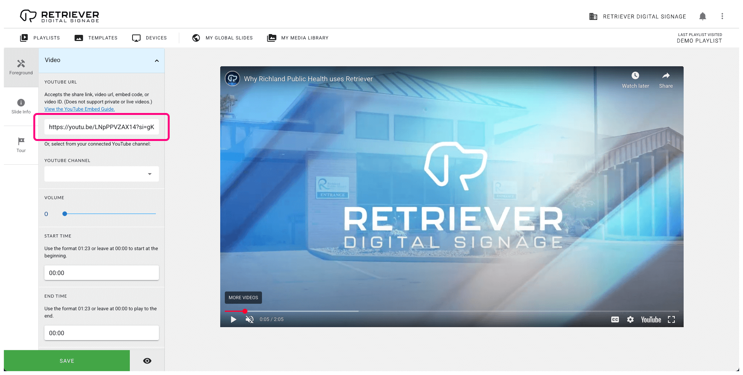Click the Retriever Digital Signage logo
Image resolution: width=743 pixels, height=375 pixels.
click(x=59, y=16)
